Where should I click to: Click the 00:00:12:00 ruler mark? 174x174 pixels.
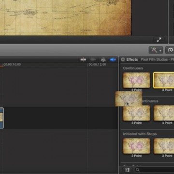[97, 64]
